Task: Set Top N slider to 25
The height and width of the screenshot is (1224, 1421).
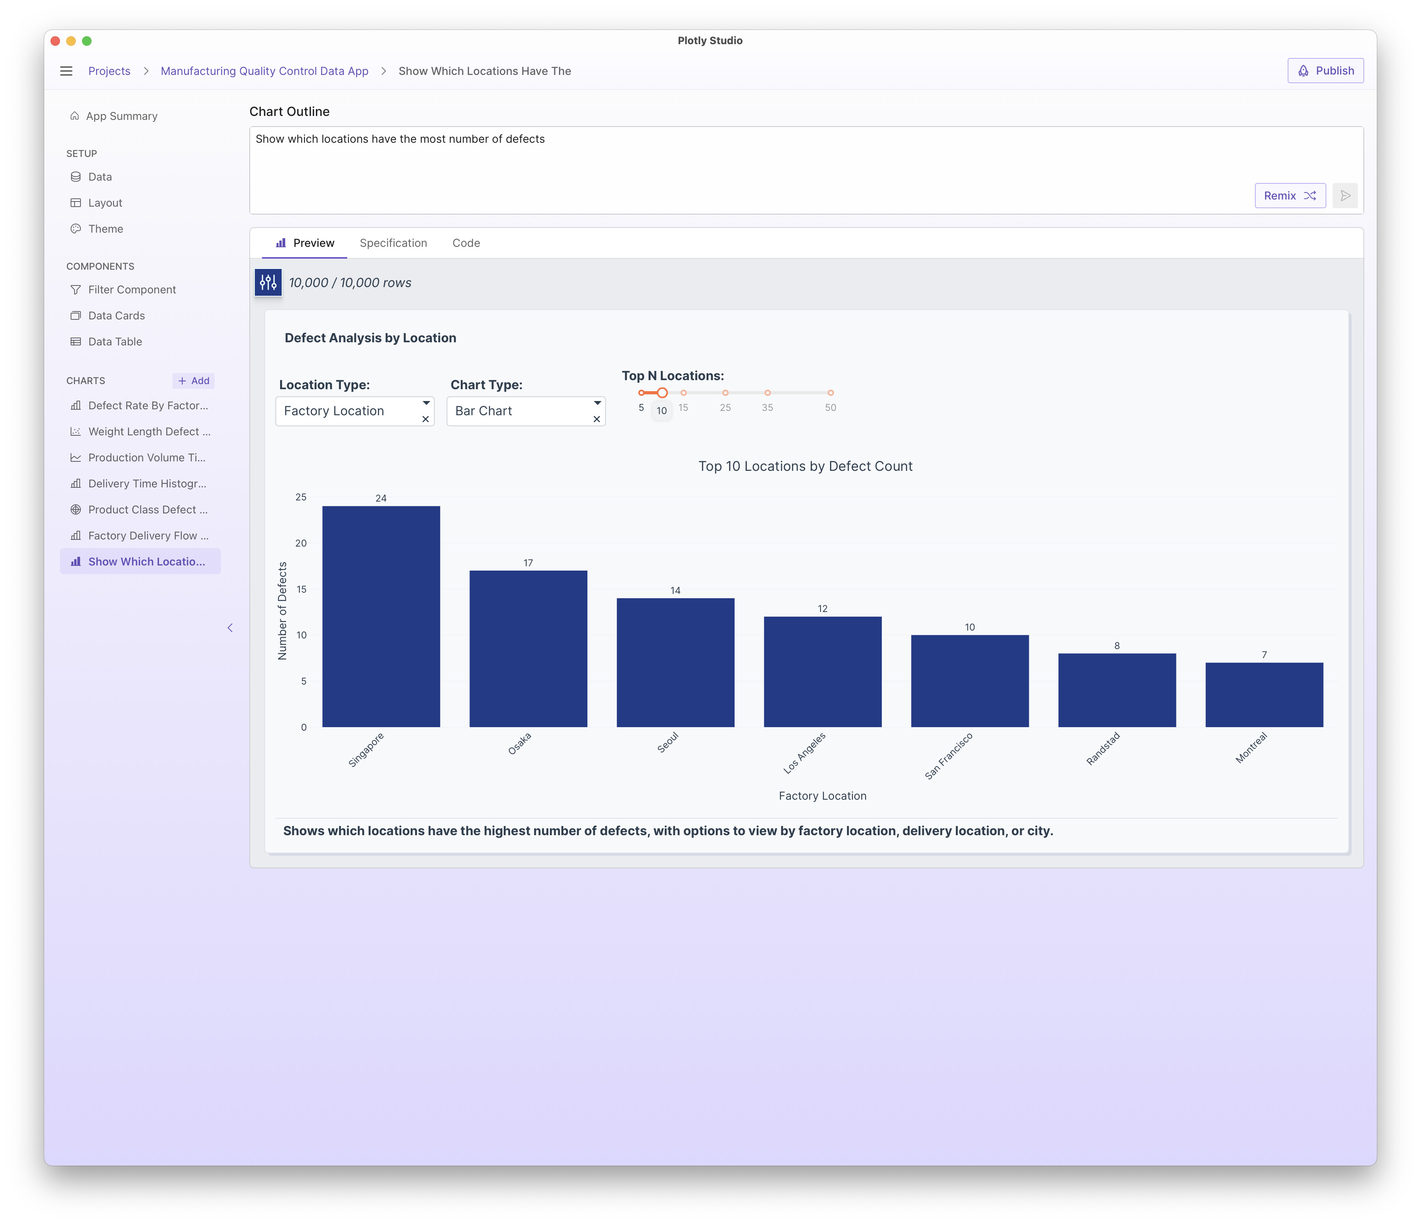Action: (x=725, y=394)
